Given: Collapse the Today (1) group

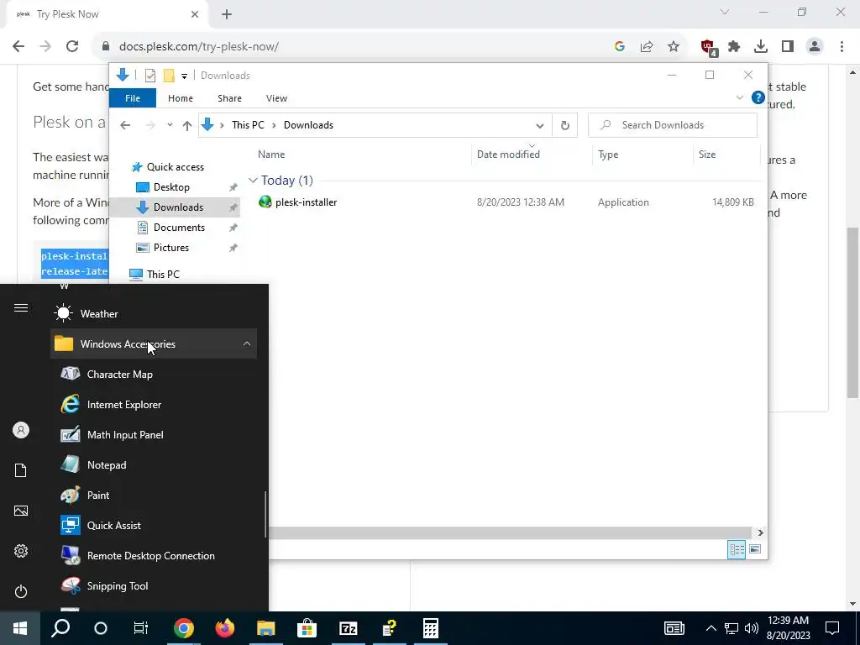Looking at the screenshot, I should click(253, 181).
